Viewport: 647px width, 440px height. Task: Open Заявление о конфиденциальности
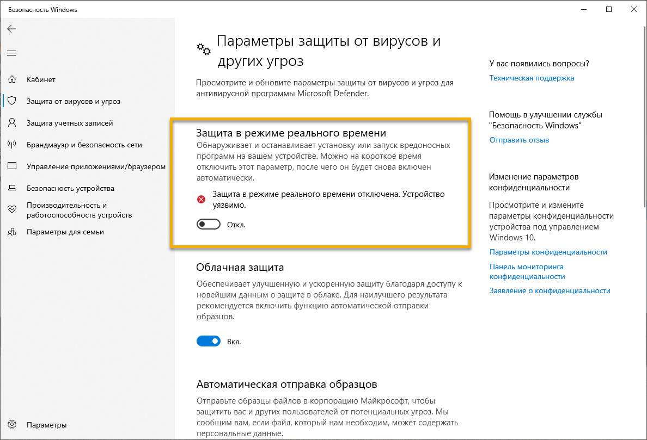(x=550, y=290)
